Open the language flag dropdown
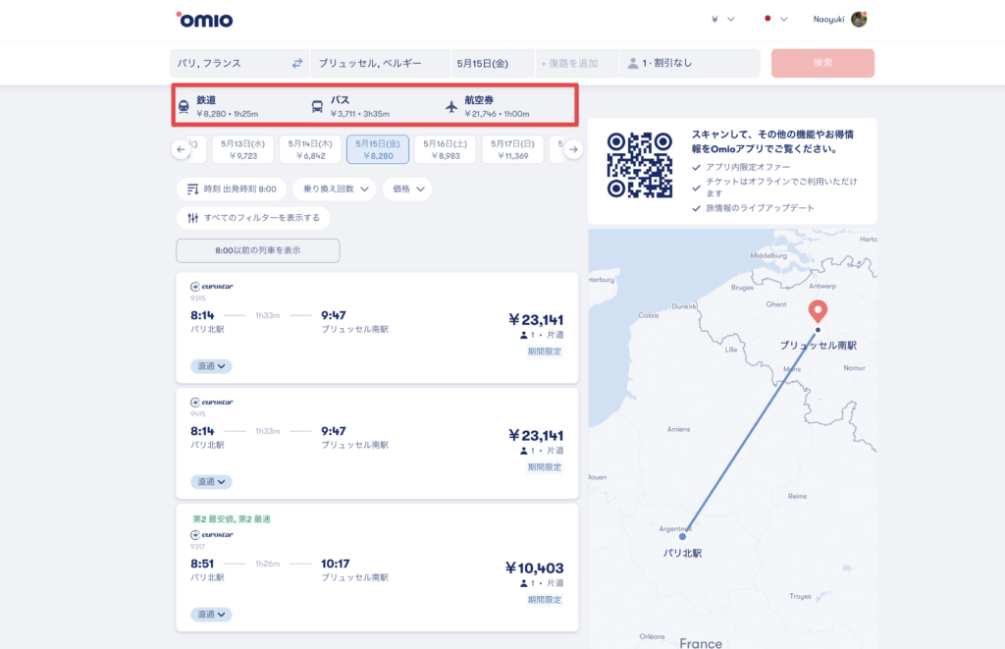 tap(776, 19)
